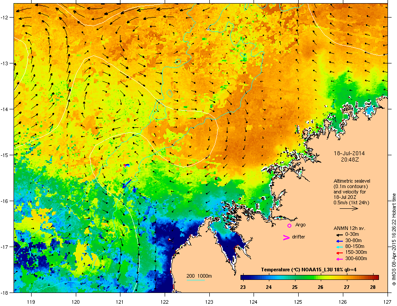Click the latitude -16 axis label
The height and width of the screenshot is (306, 397).
(x=5, y=201)
